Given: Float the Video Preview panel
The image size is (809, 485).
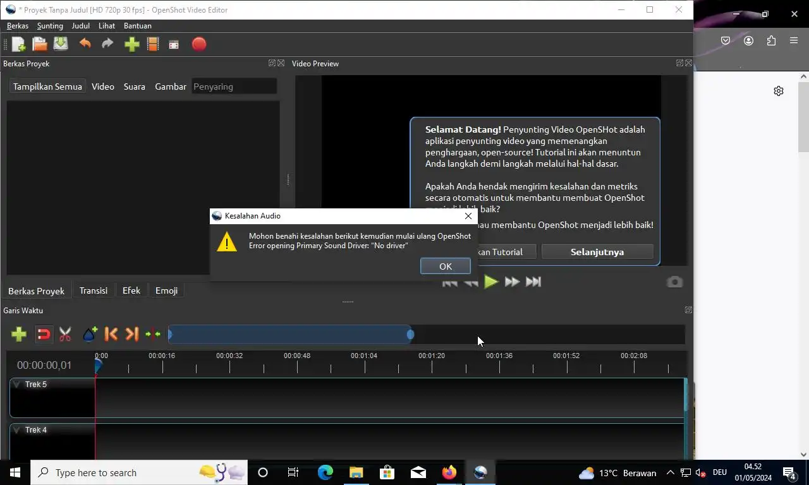Looking at the screenshot, I should 679,63.
